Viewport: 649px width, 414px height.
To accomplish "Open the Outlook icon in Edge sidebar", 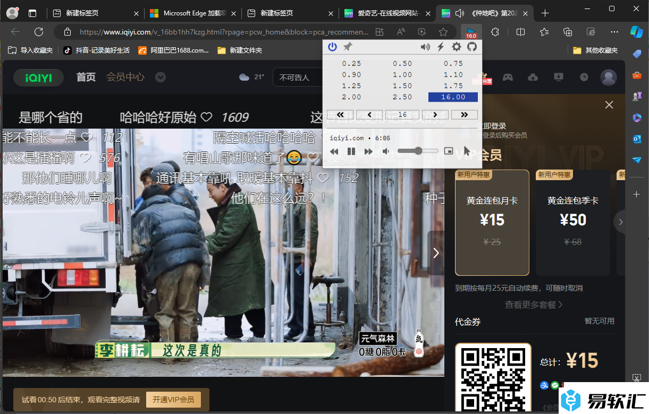I will [637, 139].
